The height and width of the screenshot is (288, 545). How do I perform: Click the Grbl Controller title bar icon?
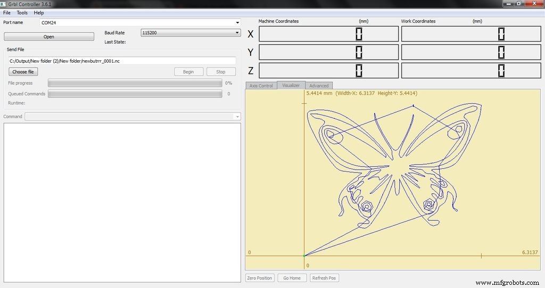(3, 4)
